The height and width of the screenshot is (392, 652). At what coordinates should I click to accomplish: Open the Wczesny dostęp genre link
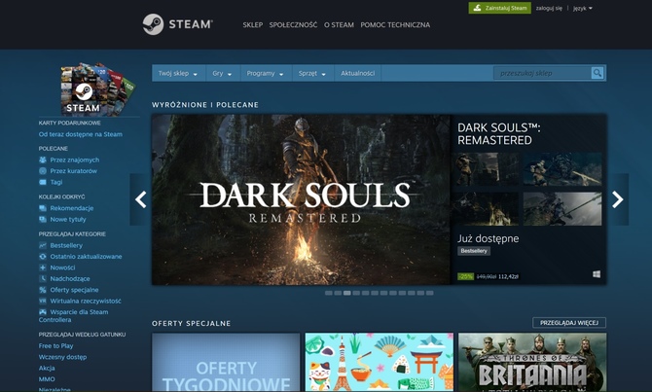tap(63, 357)
